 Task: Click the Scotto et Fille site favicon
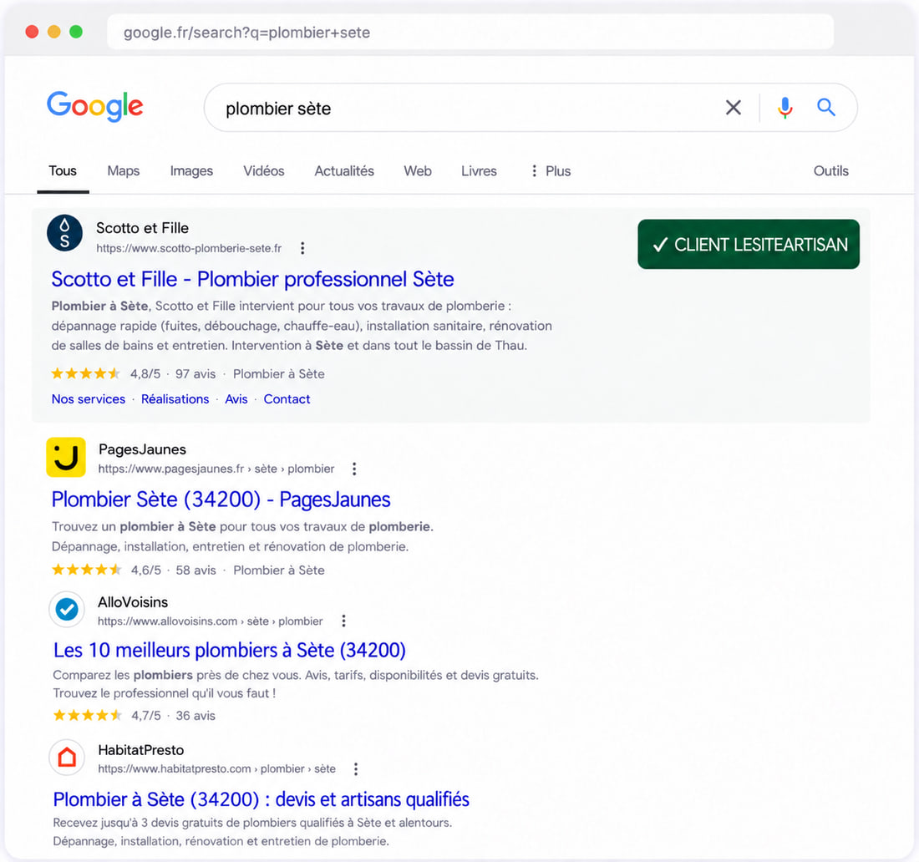click(x=64, y=233)
